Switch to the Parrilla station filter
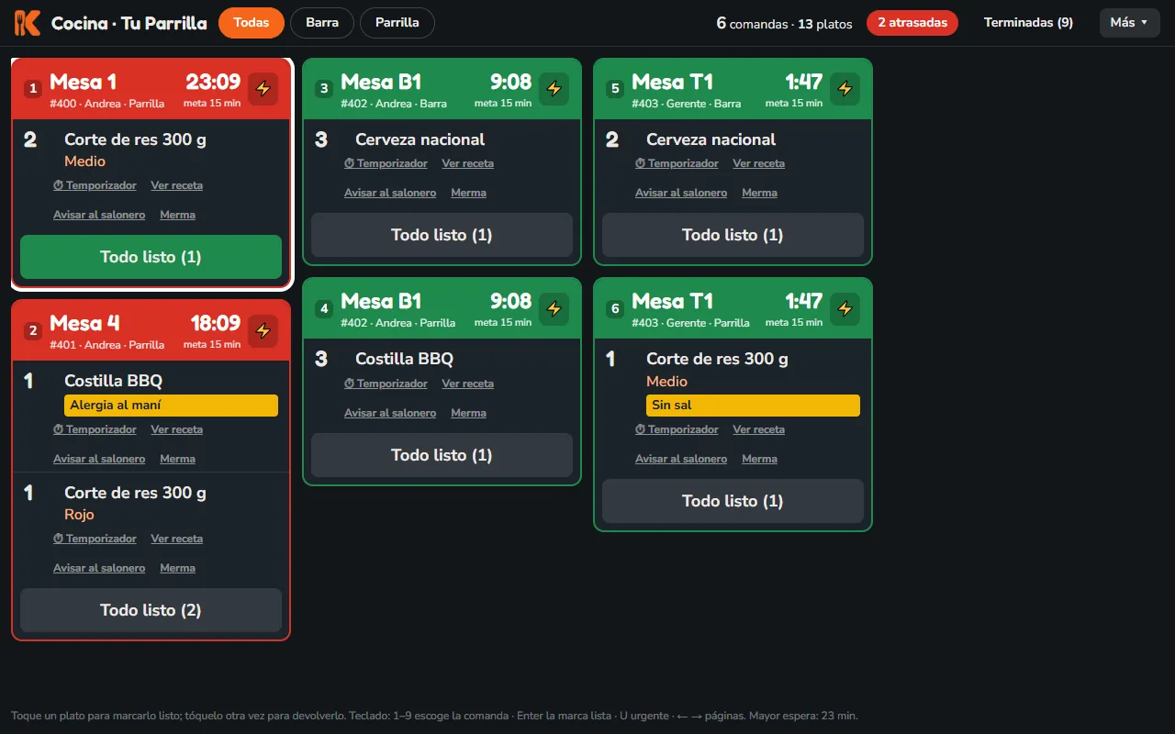This screenshot has height=734, width=1175. coord(397,23)
